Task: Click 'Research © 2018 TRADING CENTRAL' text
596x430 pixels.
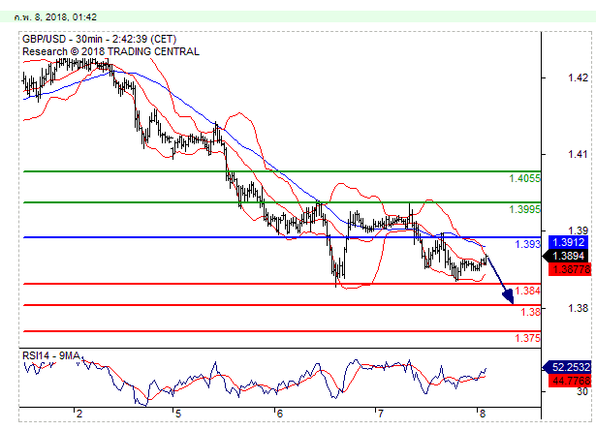Action: (x=110, y=51)
